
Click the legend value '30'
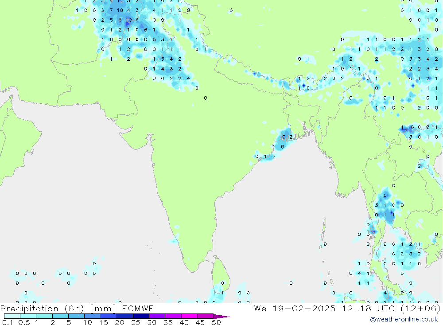click(152, 322)
